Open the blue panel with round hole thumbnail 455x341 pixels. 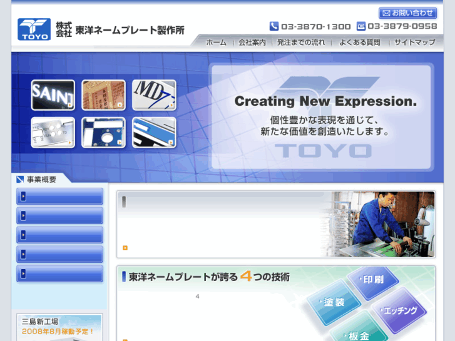pos(104,133)
